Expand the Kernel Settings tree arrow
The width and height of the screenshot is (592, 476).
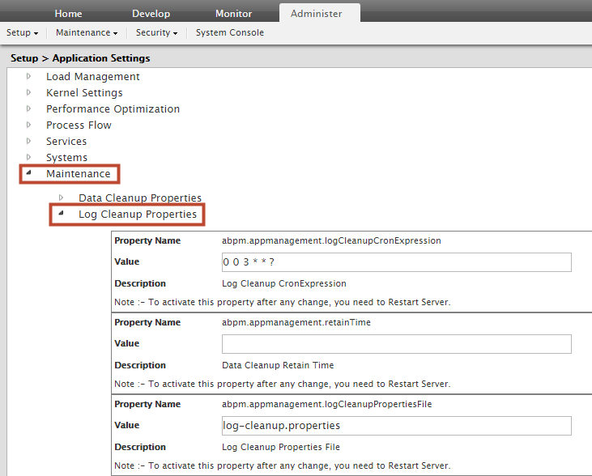click(28, 92)
